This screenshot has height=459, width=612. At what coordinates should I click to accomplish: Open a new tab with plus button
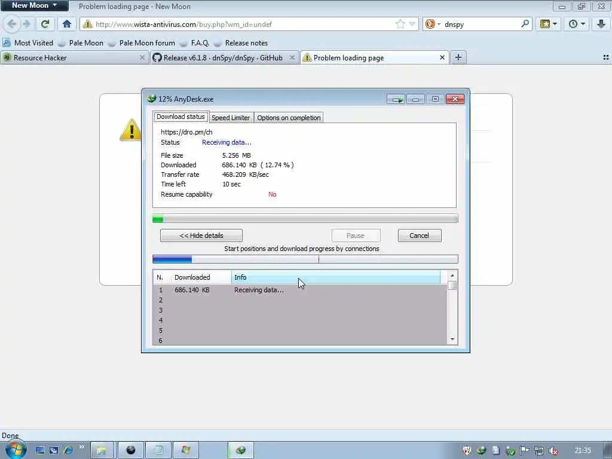click(x=458, y=58)
